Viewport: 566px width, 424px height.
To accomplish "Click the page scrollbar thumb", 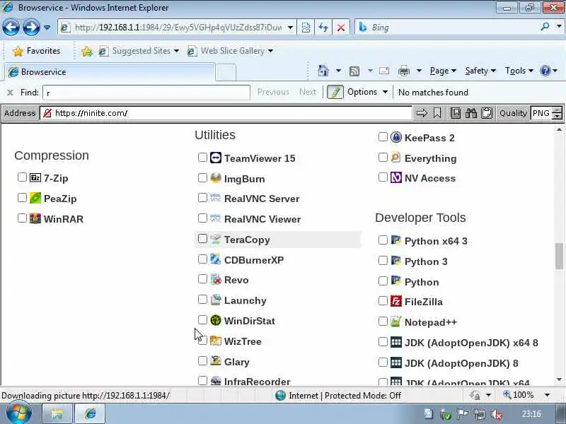I will click(559, 256).
